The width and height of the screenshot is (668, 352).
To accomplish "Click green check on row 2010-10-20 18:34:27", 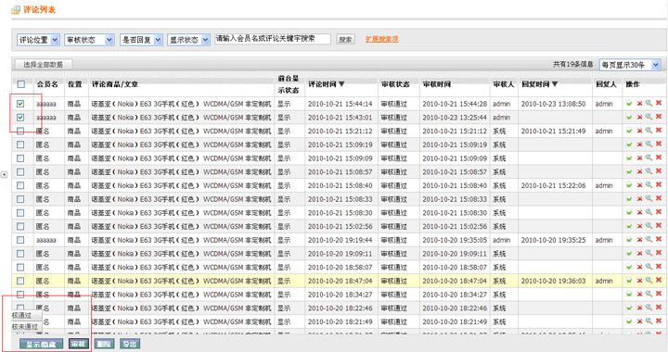I will pos(629,294).
